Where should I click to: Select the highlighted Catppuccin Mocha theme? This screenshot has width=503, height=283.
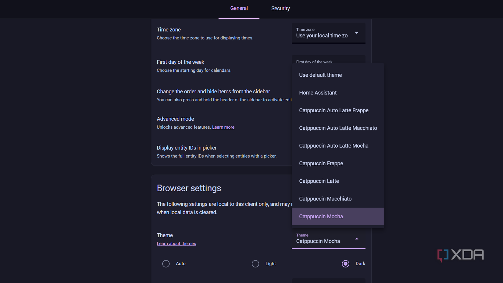click(x=321, y=217)
